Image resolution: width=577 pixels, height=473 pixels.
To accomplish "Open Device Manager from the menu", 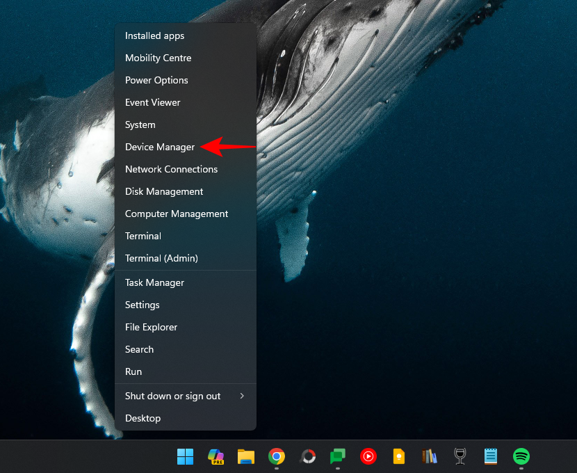I will click(x=159, y=147).
